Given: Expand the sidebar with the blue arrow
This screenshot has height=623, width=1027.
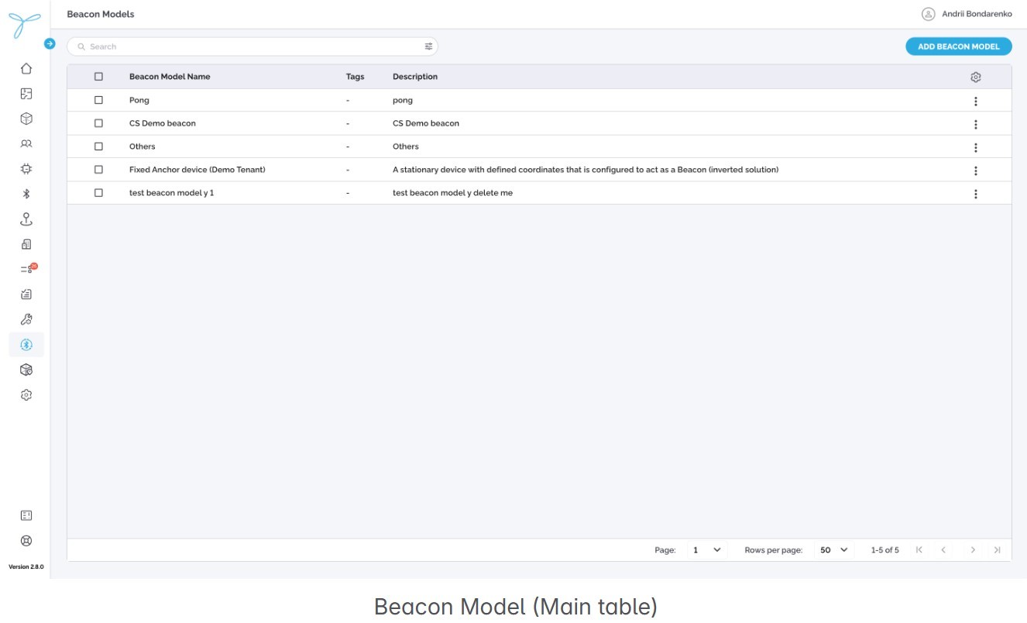Looking at the screenshot, I should [50, 44].
